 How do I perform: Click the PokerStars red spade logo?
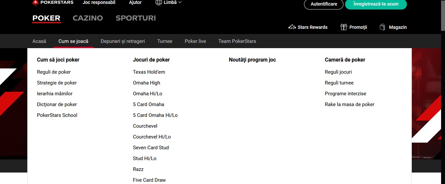coord(35,3)
